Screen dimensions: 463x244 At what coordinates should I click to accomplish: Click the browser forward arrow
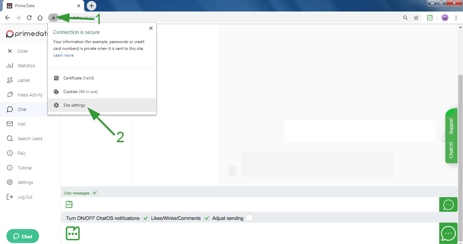tap(18, 18)
